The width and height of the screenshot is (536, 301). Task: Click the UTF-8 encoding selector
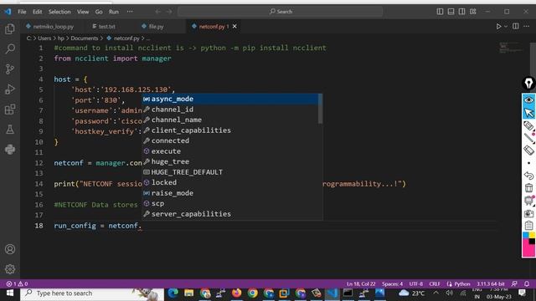416,283
